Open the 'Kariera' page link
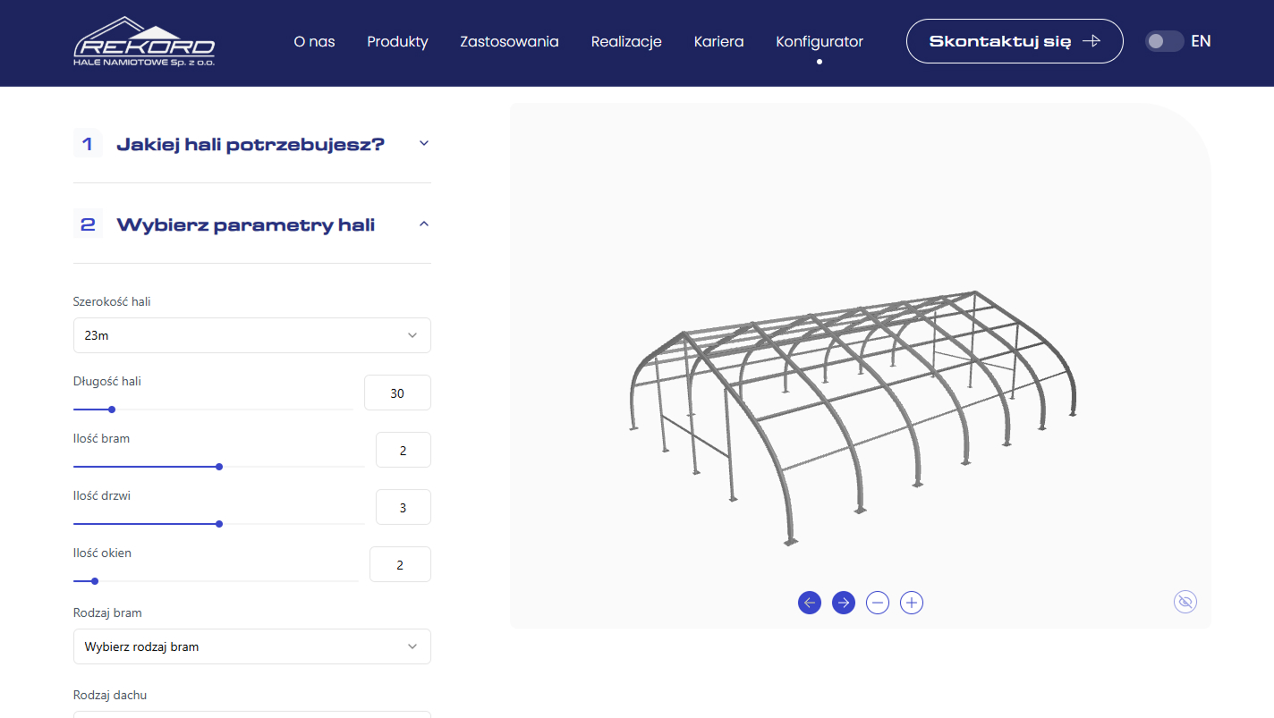The height and width of the screenshot is (718, 1274). [718, 41]
